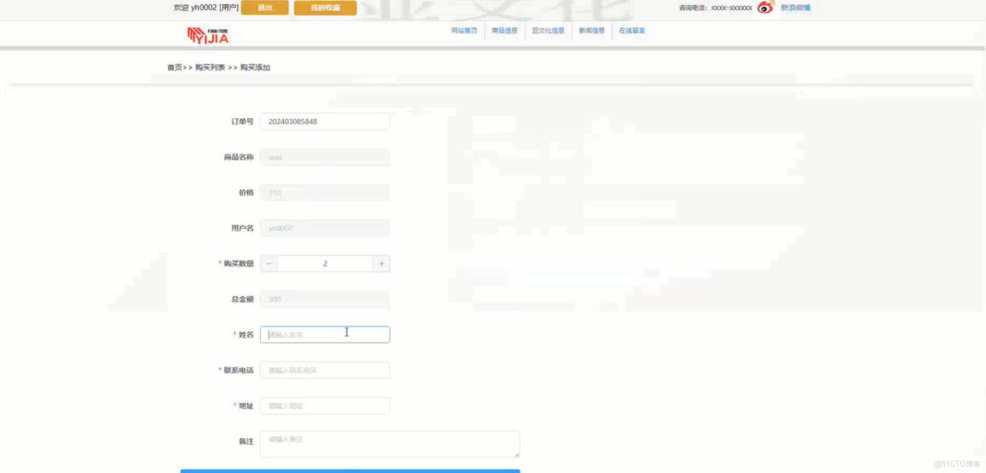The height and width of the screenshot is (473, 986).
Task: Open 在线留言 nav item
Action: (x=631, y=31)
